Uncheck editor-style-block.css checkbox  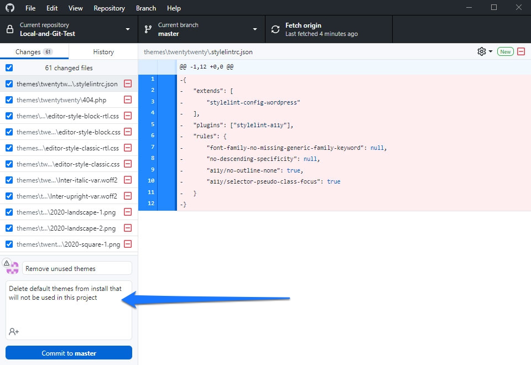click(x=9, y=132)
